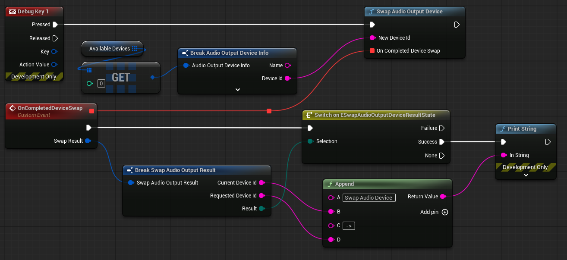The width and height of the screenshot is (567, 260).
Task: Click the Swap Audio Output Device exec output pin
Action: coord(457,25)
